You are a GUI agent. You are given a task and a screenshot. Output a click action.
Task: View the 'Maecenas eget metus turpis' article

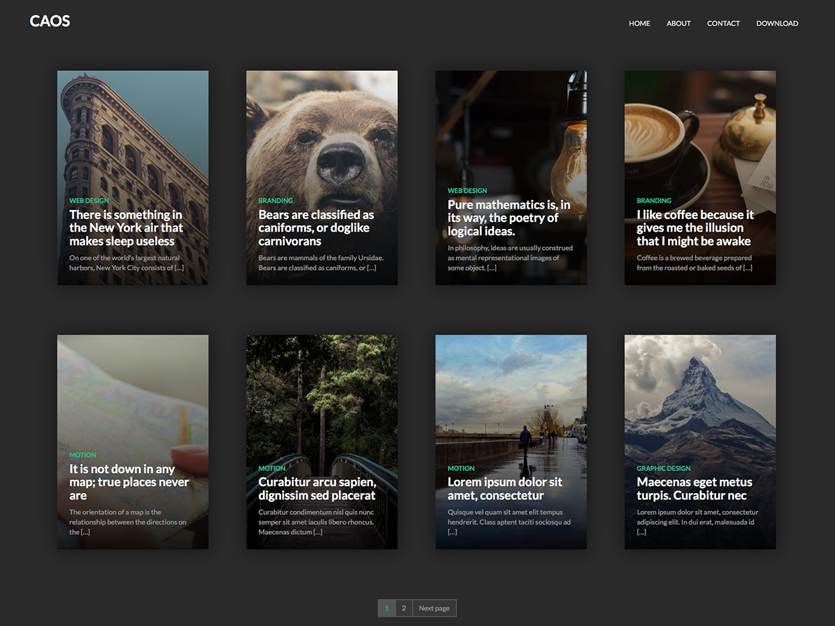(x=694, y=488)
